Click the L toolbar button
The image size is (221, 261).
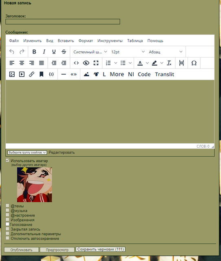(x=104, y=74)
